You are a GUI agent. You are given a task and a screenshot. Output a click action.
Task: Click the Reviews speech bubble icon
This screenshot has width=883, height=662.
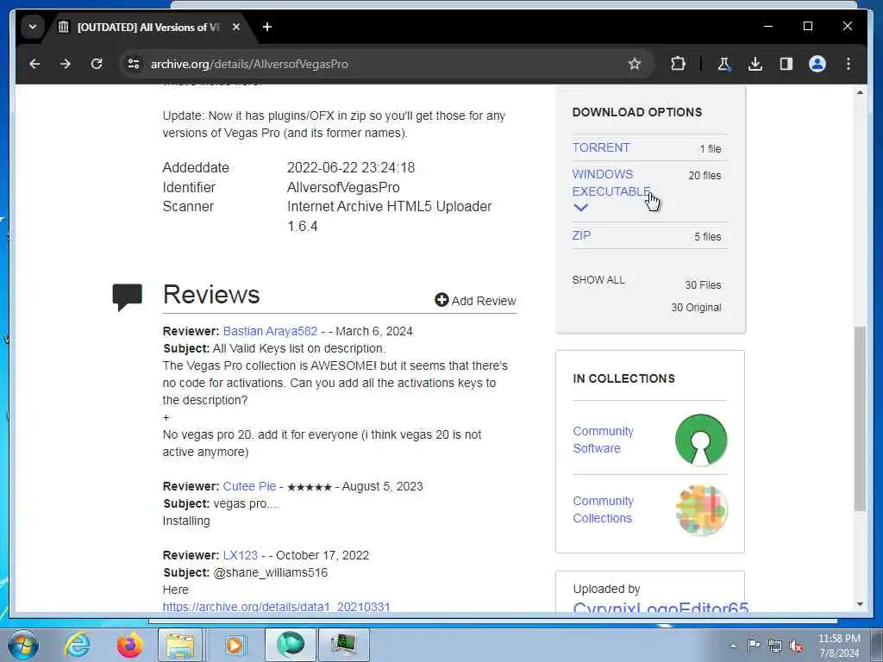[x=128, y=297]
